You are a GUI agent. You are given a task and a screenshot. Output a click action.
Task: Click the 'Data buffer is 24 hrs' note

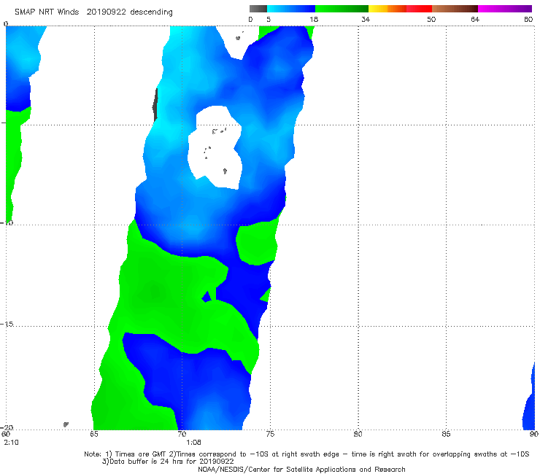click(168, 462)
